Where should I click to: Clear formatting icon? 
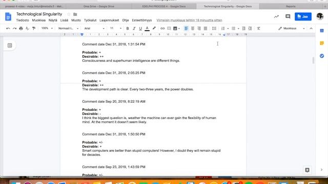258,29
